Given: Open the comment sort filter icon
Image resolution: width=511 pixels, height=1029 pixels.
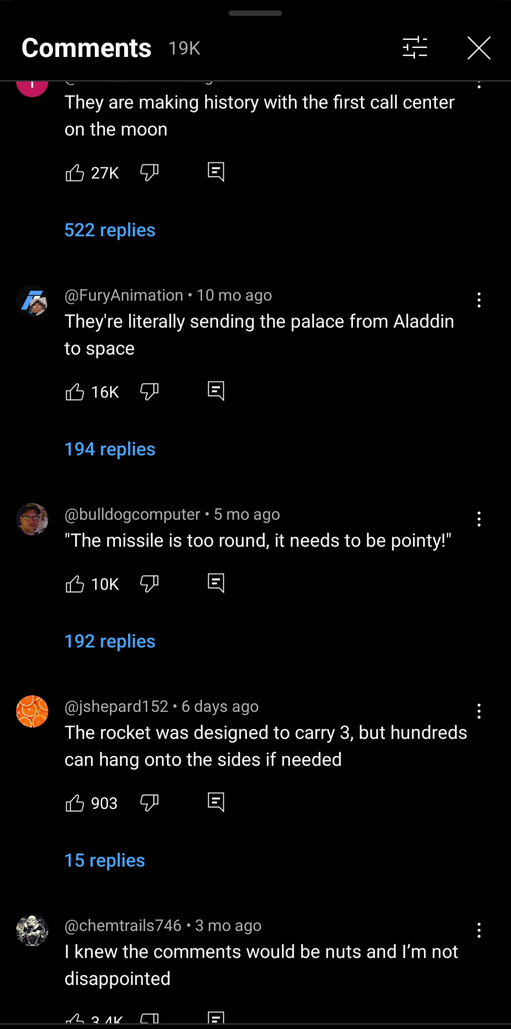Looking at the screenshot, I should coord(414,47).
